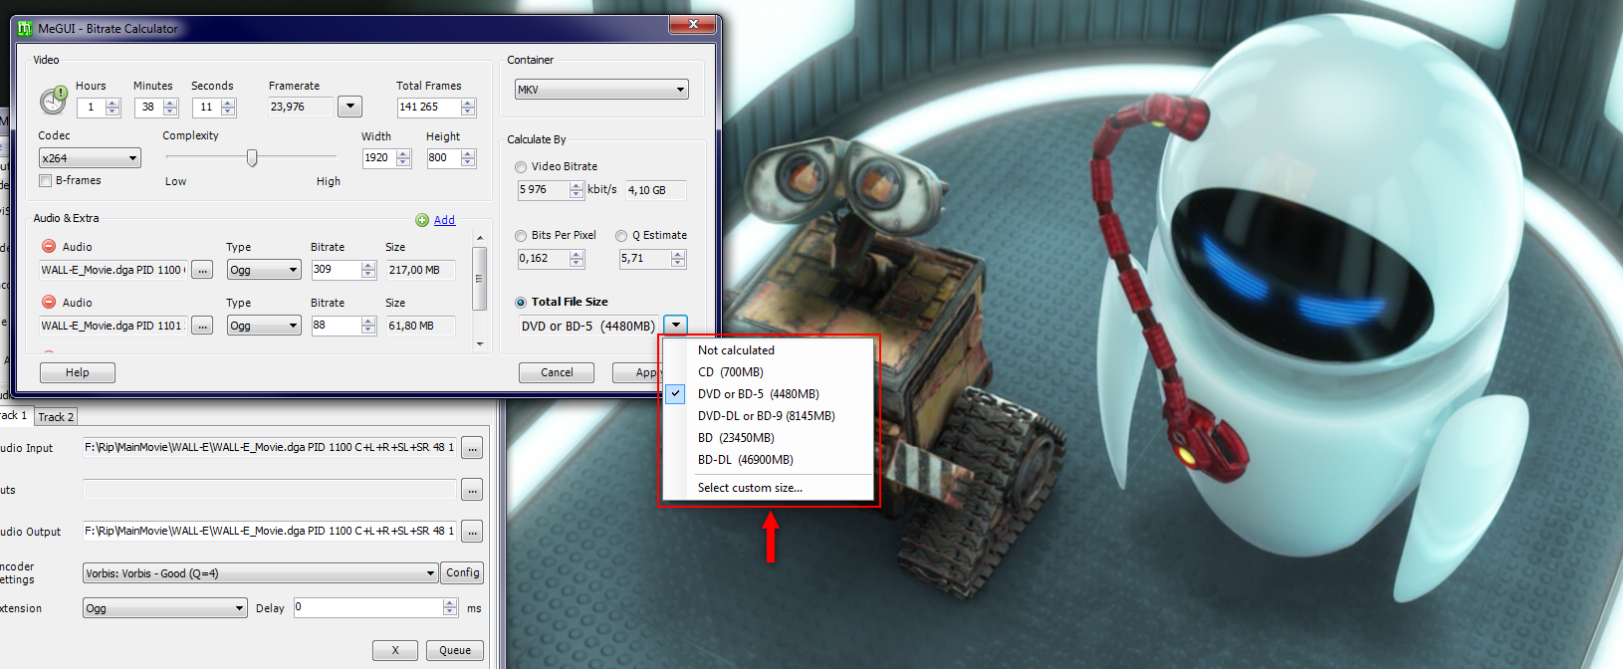Viewport: 1623px width, 669px height.
Task: Pick DVD-DL or BD-9 (8145MB) option
Action: coord(767,416)
